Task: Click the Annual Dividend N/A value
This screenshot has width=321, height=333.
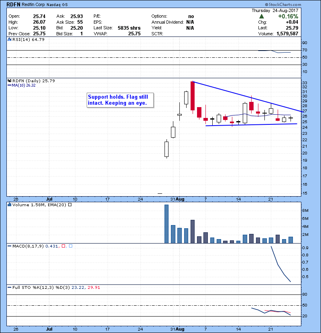Action: pyautogui.click(x=190, y=22)
